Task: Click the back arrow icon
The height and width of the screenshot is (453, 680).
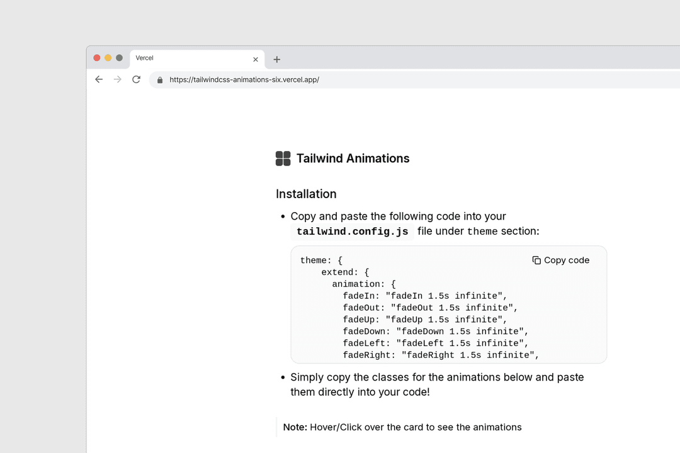Action: tap(99, 79)
